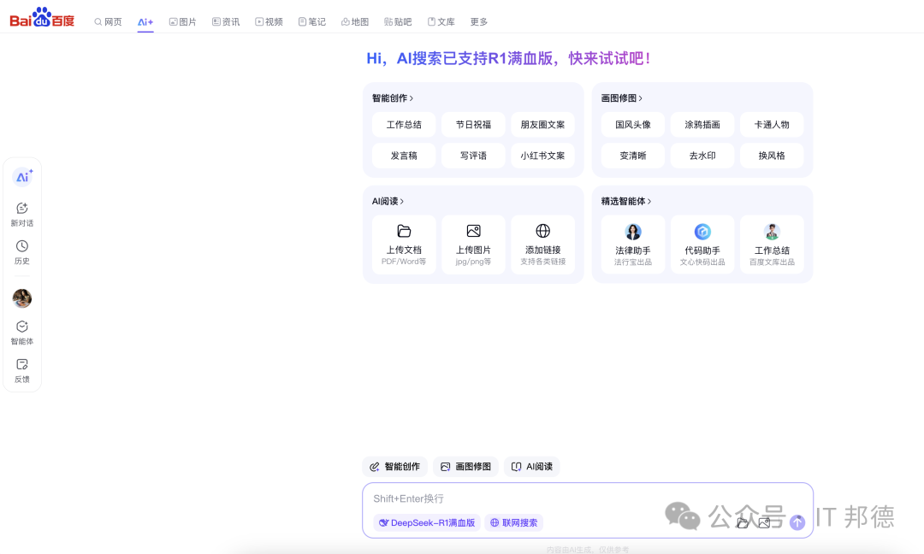924x554 pixels.
Task: Click the 画图修图 chip above input
Action: (465, 467)
